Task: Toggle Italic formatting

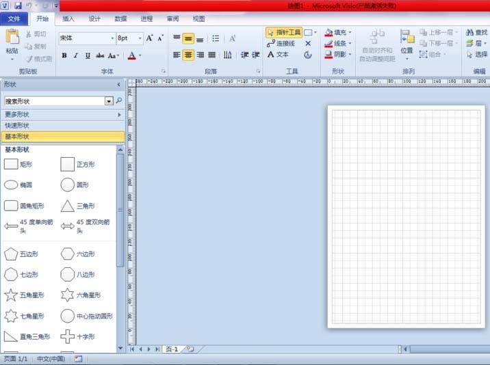Action: click(76, 55)
